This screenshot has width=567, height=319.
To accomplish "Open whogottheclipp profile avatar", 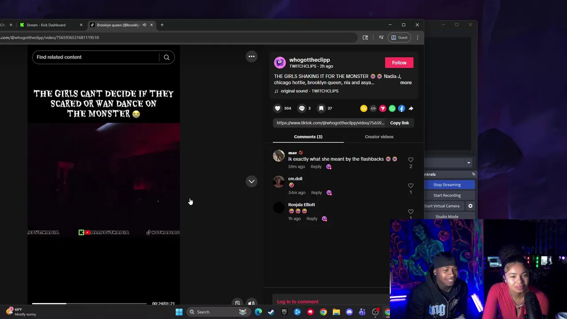I will tap(280, 62).
